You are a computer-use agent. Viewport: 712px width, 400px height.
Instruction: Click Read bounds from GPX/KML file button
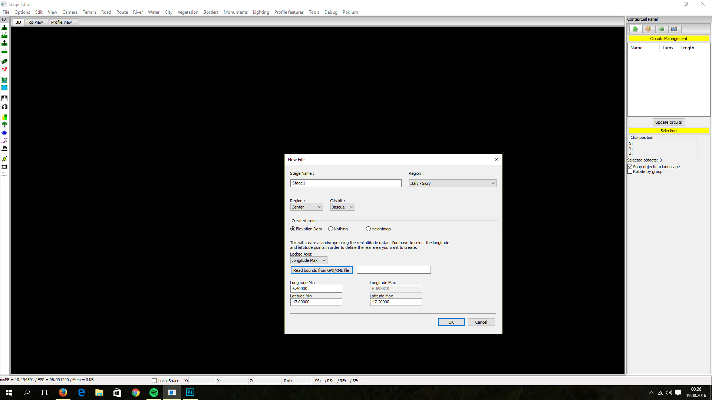(321, 270)
